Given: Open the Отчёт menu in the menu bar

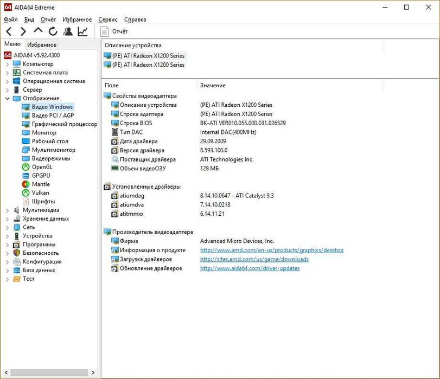Looking at the screenshot, I should (48, 20).
